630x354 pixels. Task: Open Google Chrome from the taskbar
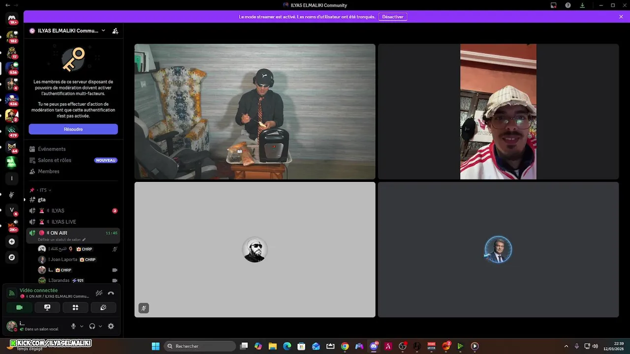click(x=345, y=346)
